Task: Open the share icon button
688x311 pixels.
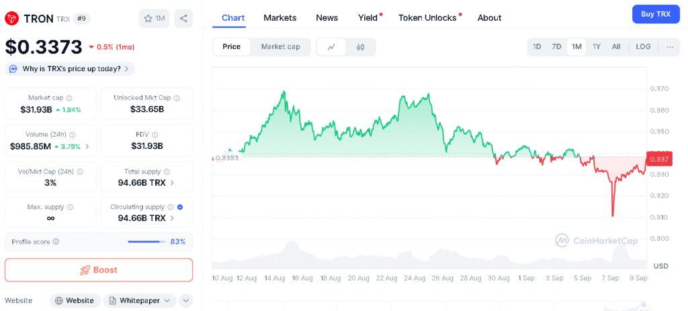Action: (x=183, y=18)
